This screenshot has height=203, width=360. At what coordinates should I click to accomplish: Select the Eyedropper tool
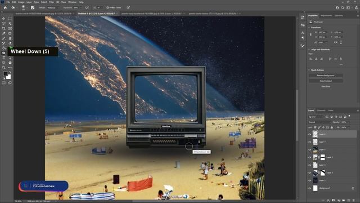pyautogui.click(x=4, y=33)
